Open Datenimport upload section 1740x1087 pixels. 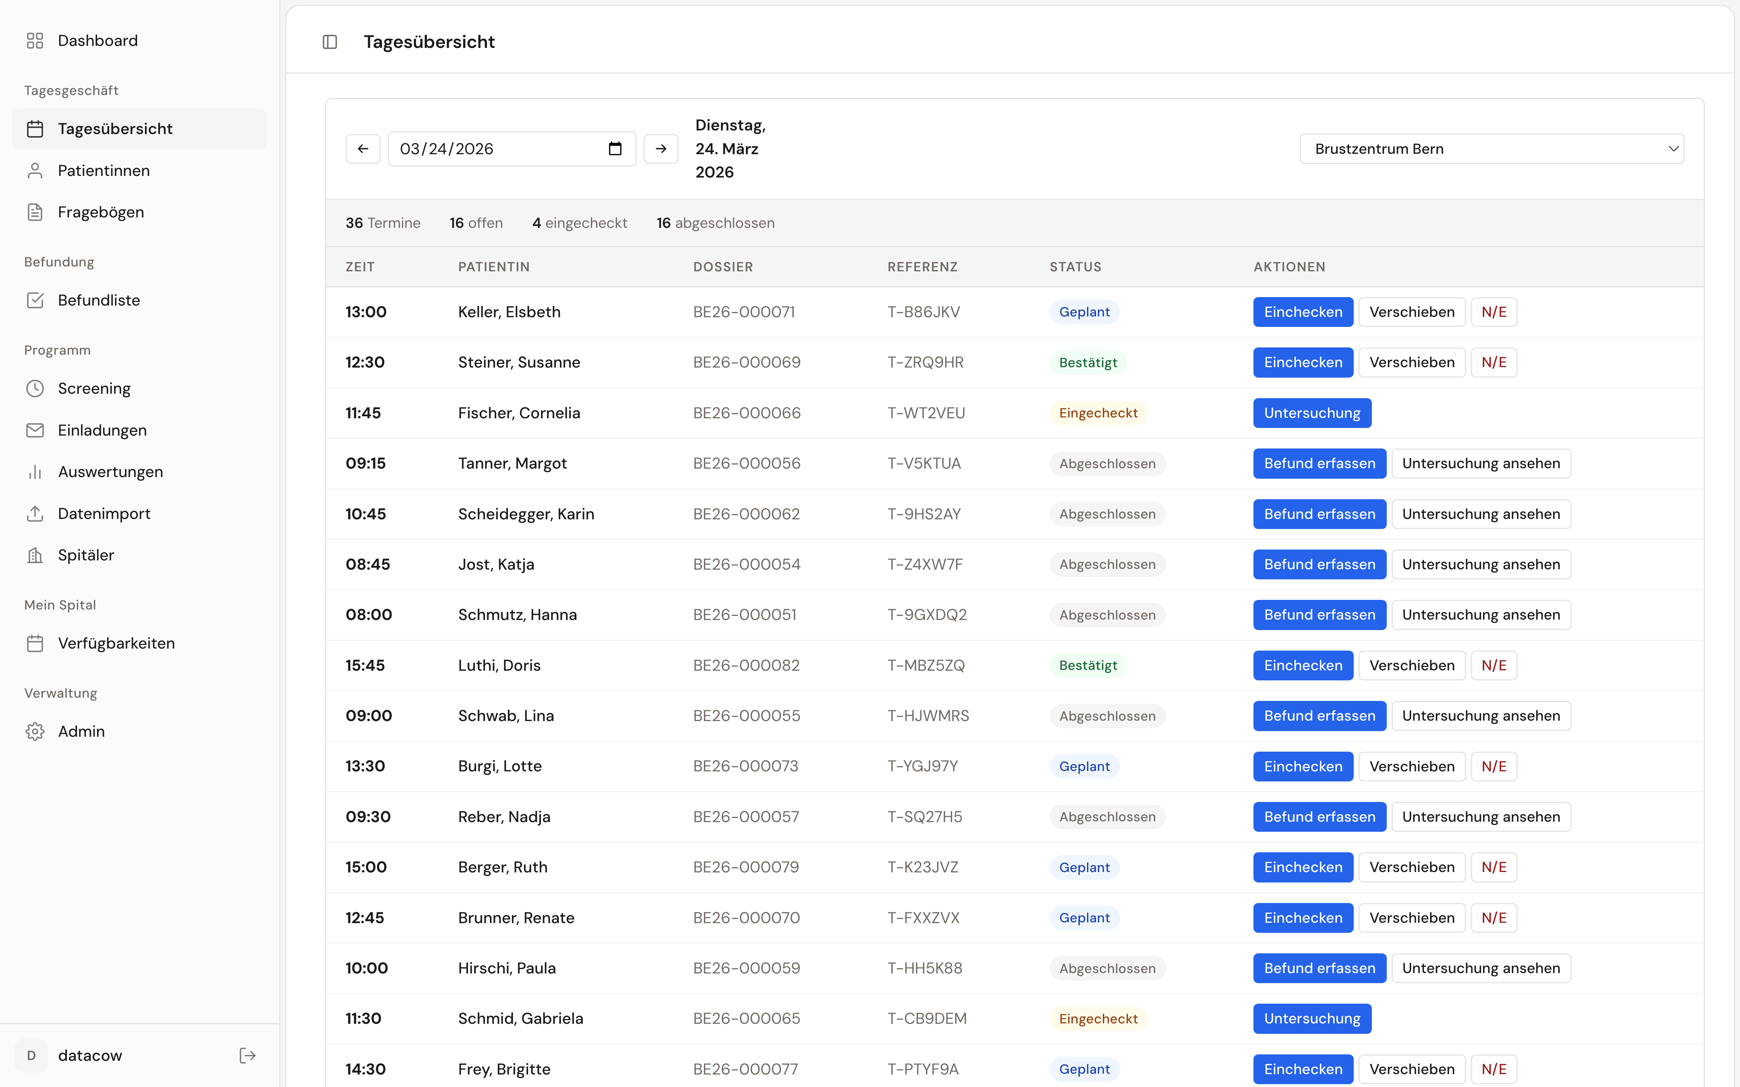[104, 513]
